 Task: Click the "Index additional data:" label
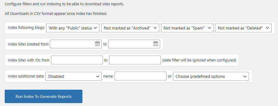pyautogui.click(x=26, y=76)
